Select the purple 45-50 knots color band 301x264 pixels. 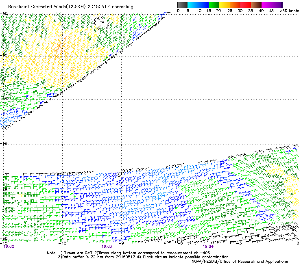tap(277, 5)
